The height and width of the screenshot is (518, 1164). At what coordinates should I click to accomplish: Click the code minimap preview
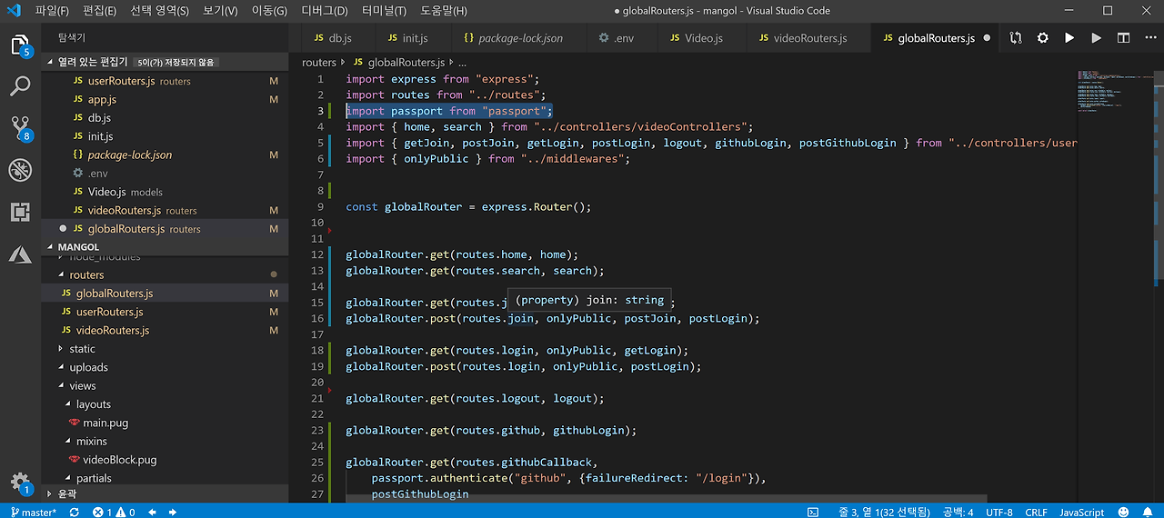[x=1114, y=91]
